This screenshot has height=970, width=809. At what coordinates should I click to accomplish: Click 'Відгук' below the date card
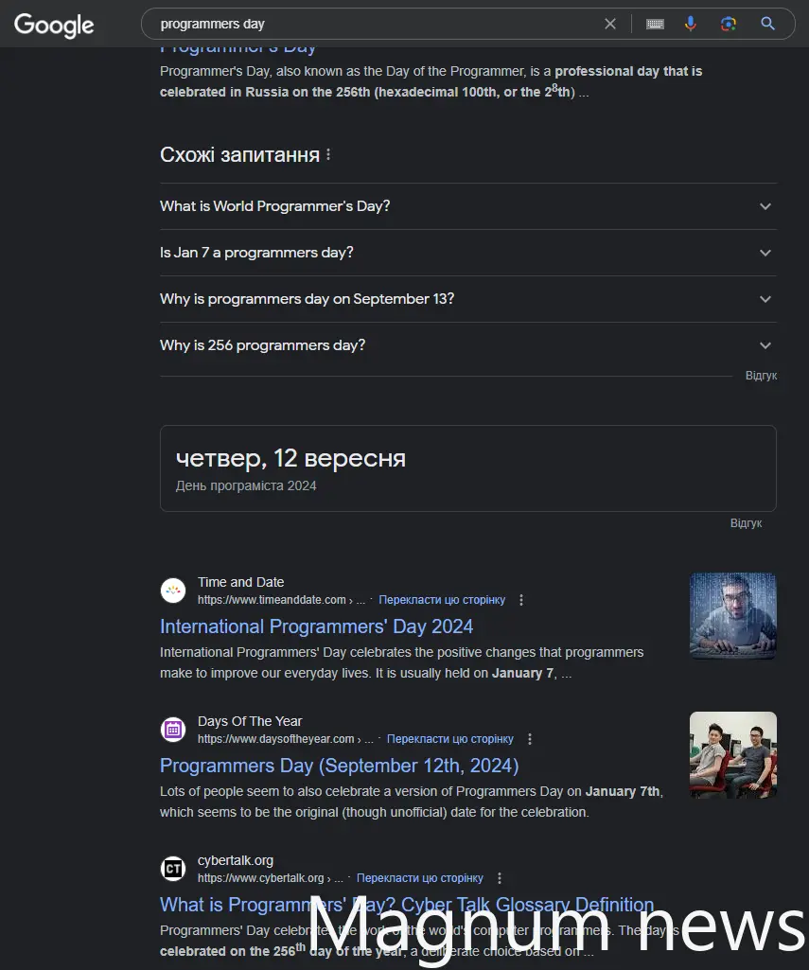[x=746, y=523]
